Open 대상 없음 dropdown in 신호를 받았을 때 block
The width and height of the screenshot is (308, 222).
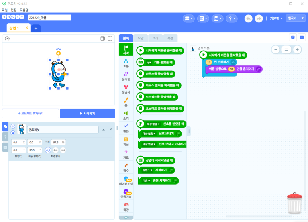153,124
